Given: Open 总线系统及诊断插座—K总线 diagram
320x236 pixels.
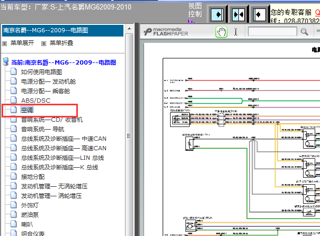Looking at the screenshot, I should [59, 167].
